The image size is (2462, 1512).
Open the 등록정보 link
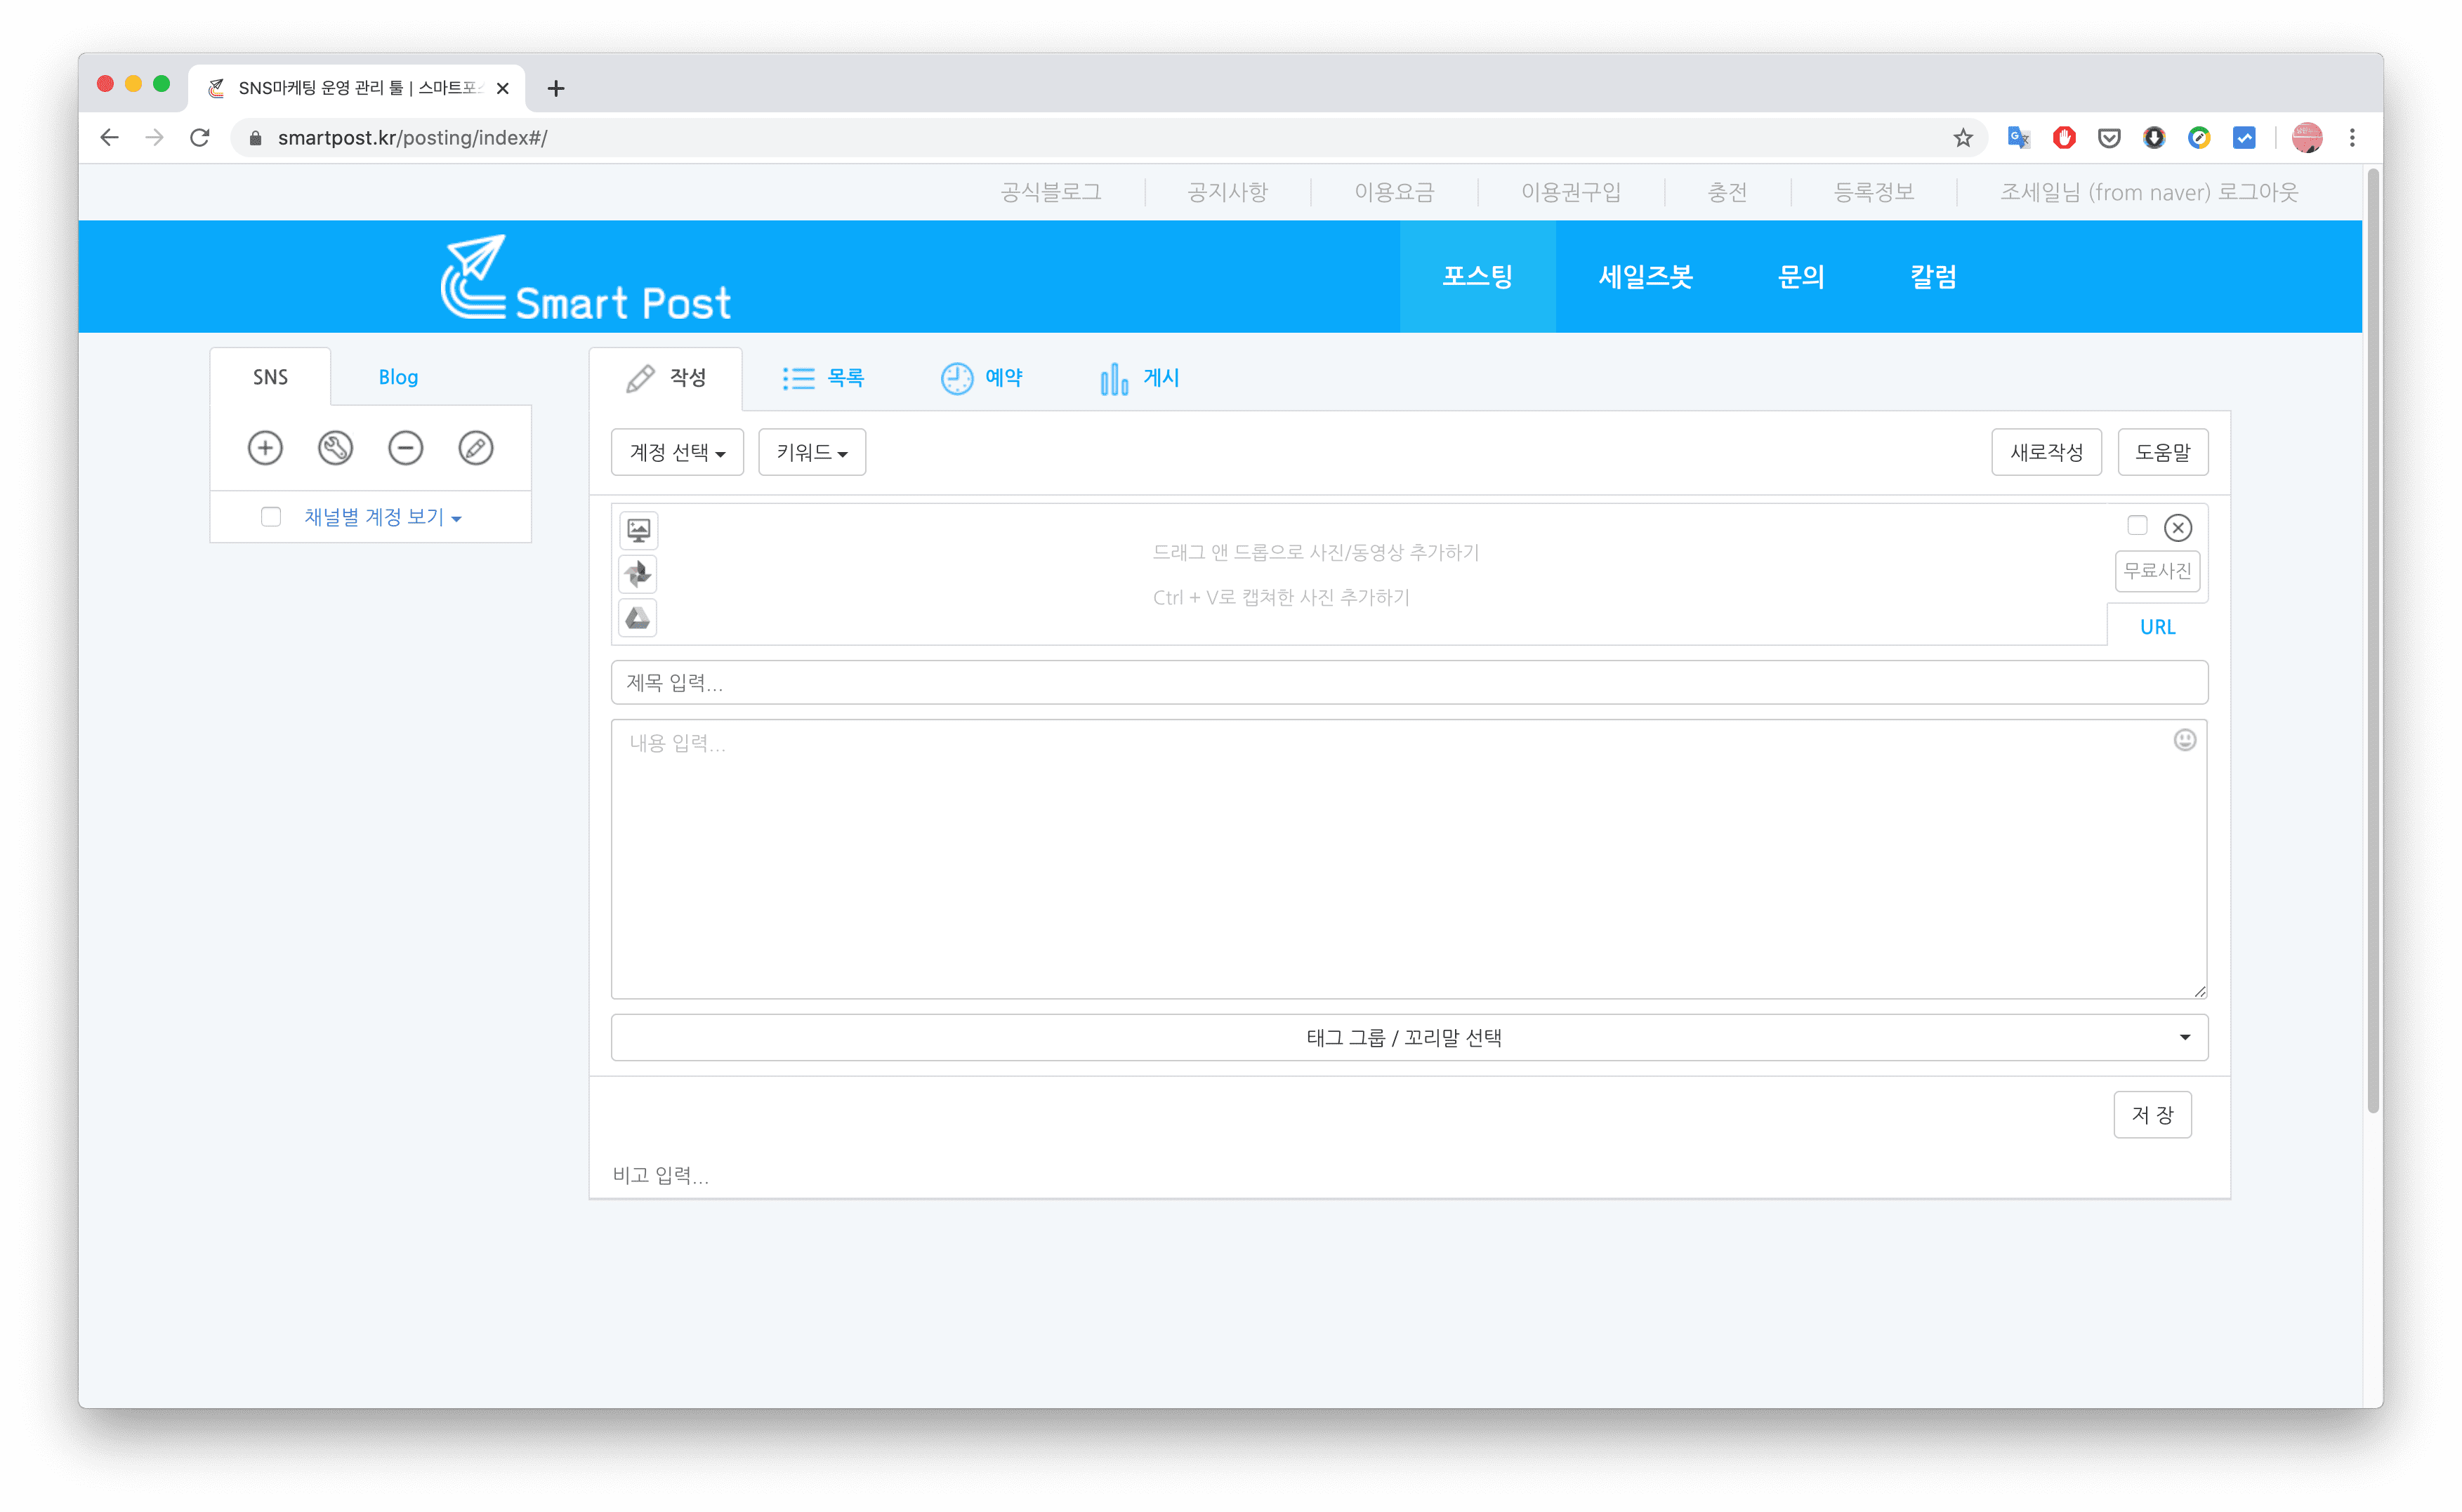[x=1873, y=192]
